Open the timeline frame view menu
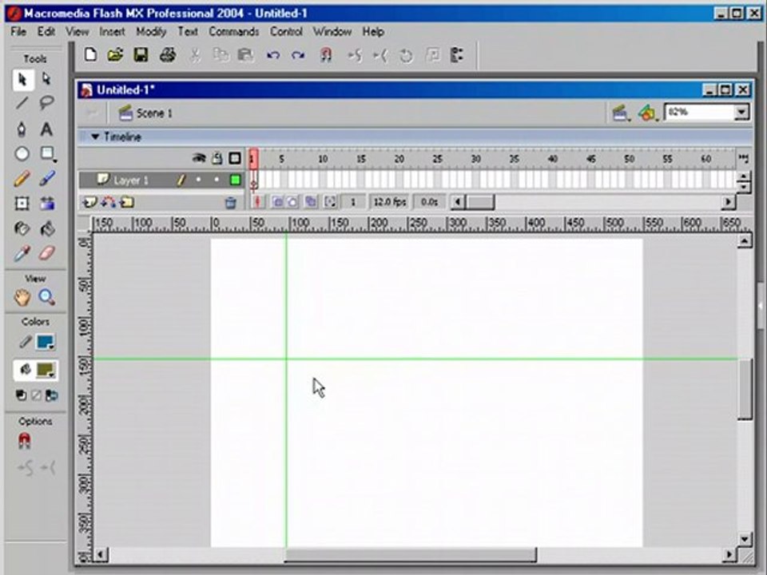 tap(744, 158)
